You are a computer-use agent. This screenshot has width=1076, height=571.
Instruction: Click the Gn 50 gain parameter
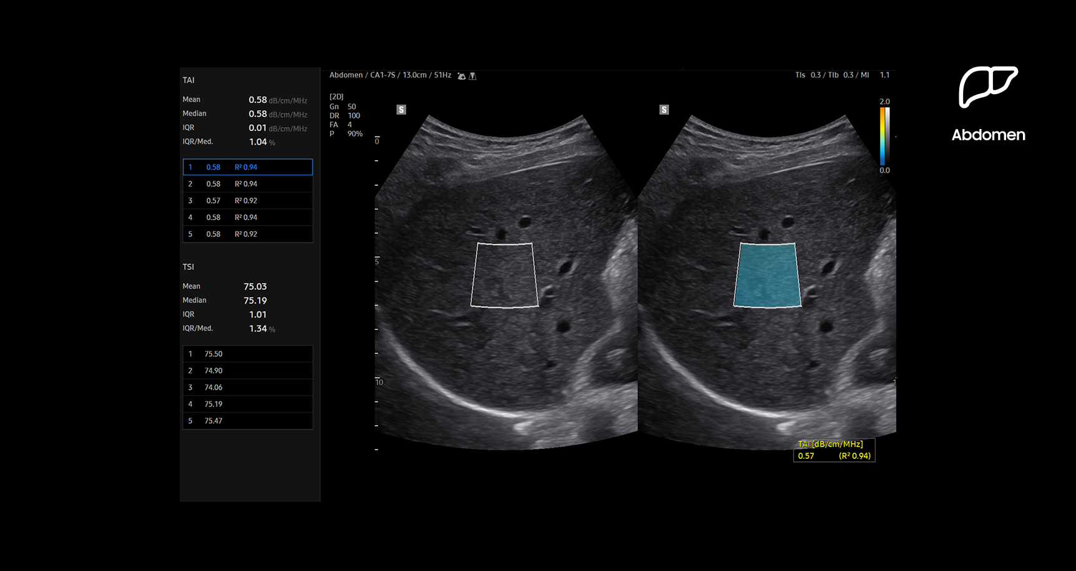[343, 107]
